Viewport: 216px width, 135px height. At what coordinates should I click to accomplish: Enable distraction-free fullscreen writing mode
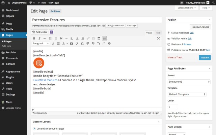(x=158, y=38)
